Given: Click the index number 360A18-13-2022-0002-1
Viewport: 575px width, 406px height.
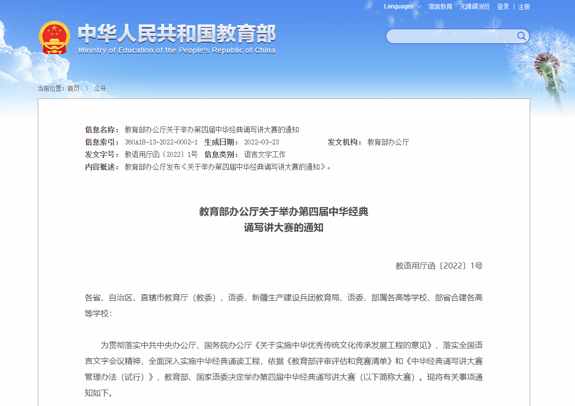Looking at the screenshot, I should coord(161,142).
